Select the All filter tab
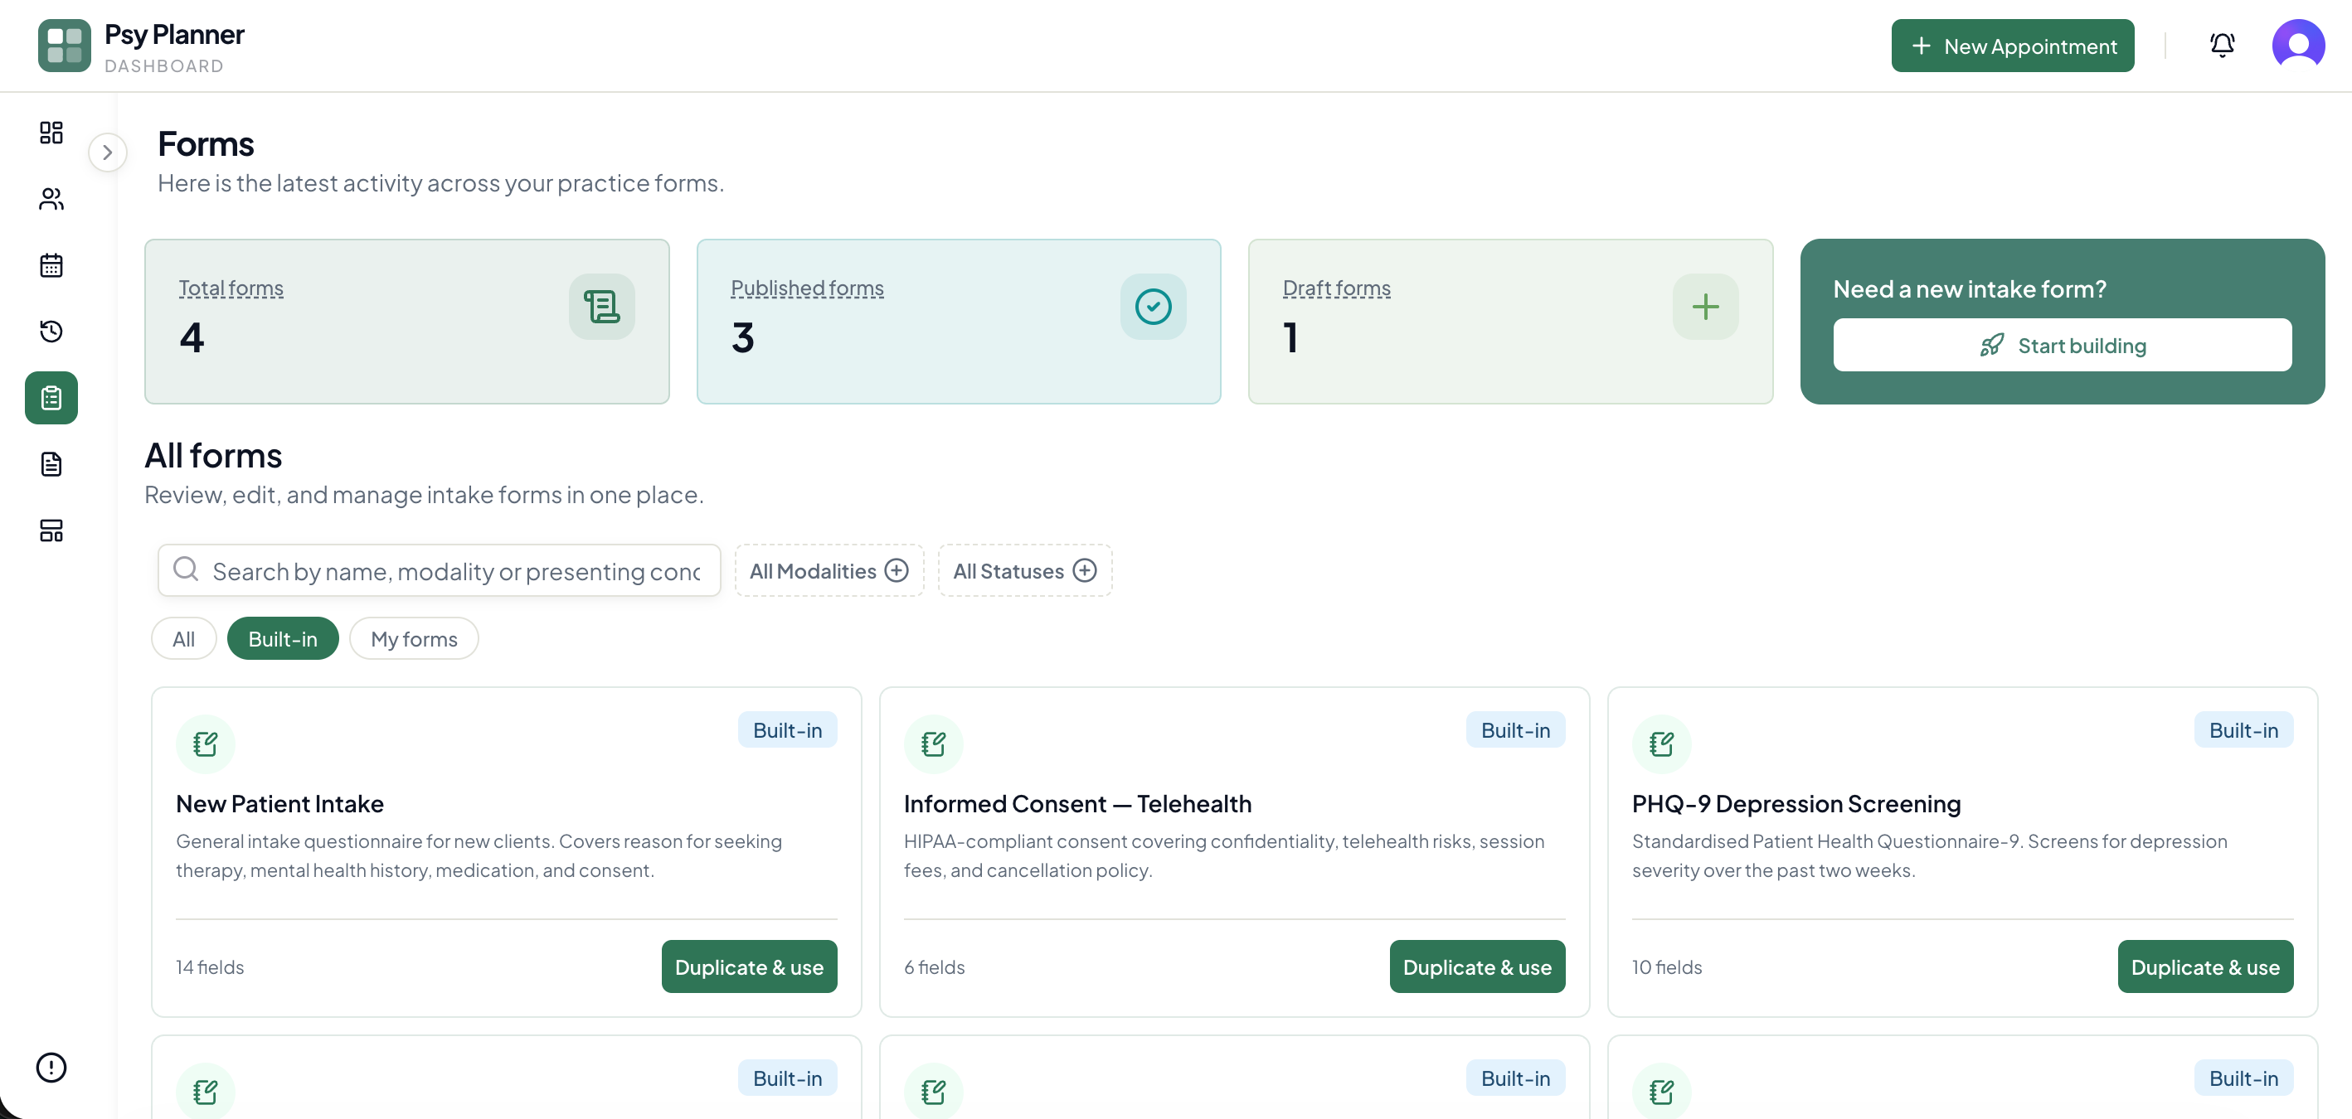This screenshot has width=2352, height=1119. (183, 638)
